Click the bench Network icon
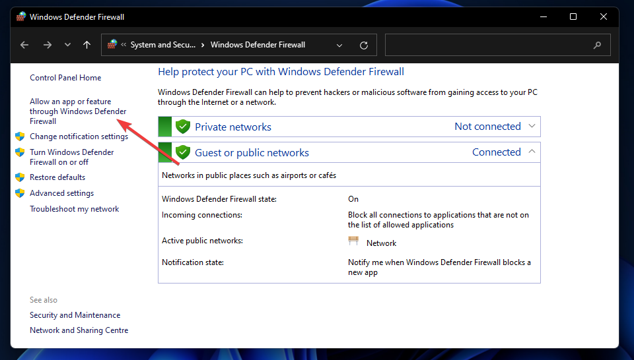Screen dimensions: 634x360 [353, 241]
